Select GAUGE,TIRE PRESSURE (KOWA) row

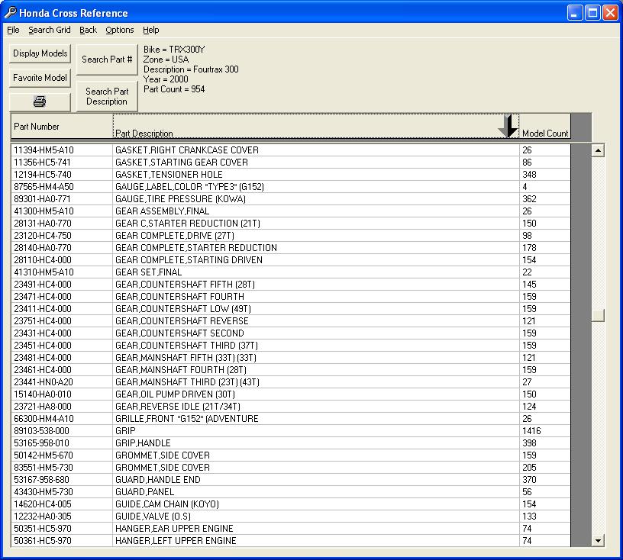tap(291, 199)
